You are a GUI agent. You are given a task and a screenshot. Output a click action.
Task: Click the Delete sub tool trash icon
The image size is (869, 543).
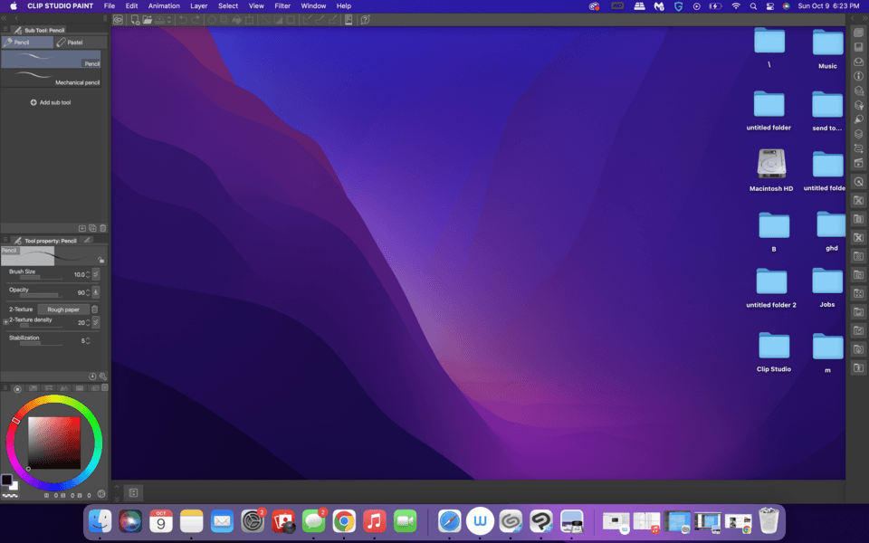(103, 228)
